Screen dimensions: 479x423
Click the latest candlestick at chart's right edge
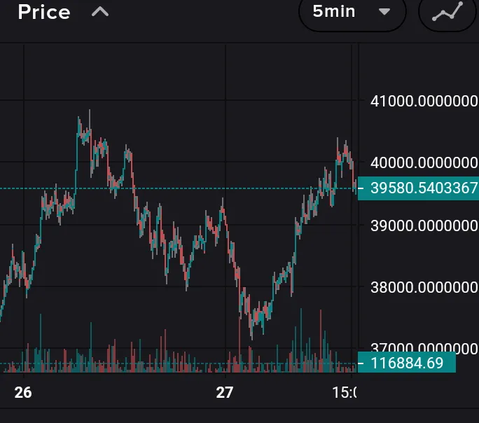tap(354, 183)
